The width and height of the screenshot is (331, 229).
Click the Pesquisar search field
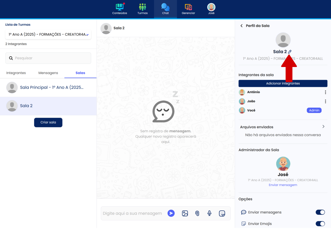(48, 58)
